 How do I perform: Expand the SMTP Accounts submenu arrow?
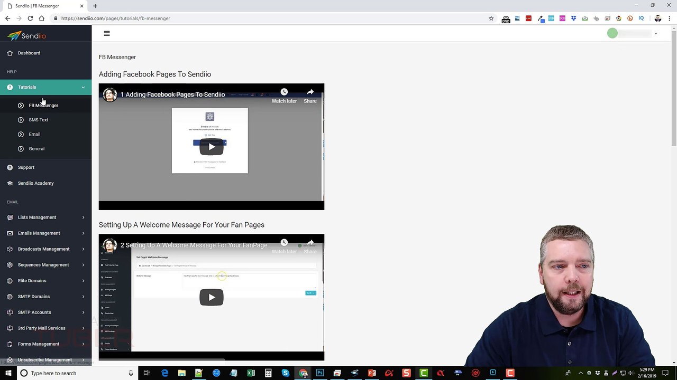click(x=83, y=312)
